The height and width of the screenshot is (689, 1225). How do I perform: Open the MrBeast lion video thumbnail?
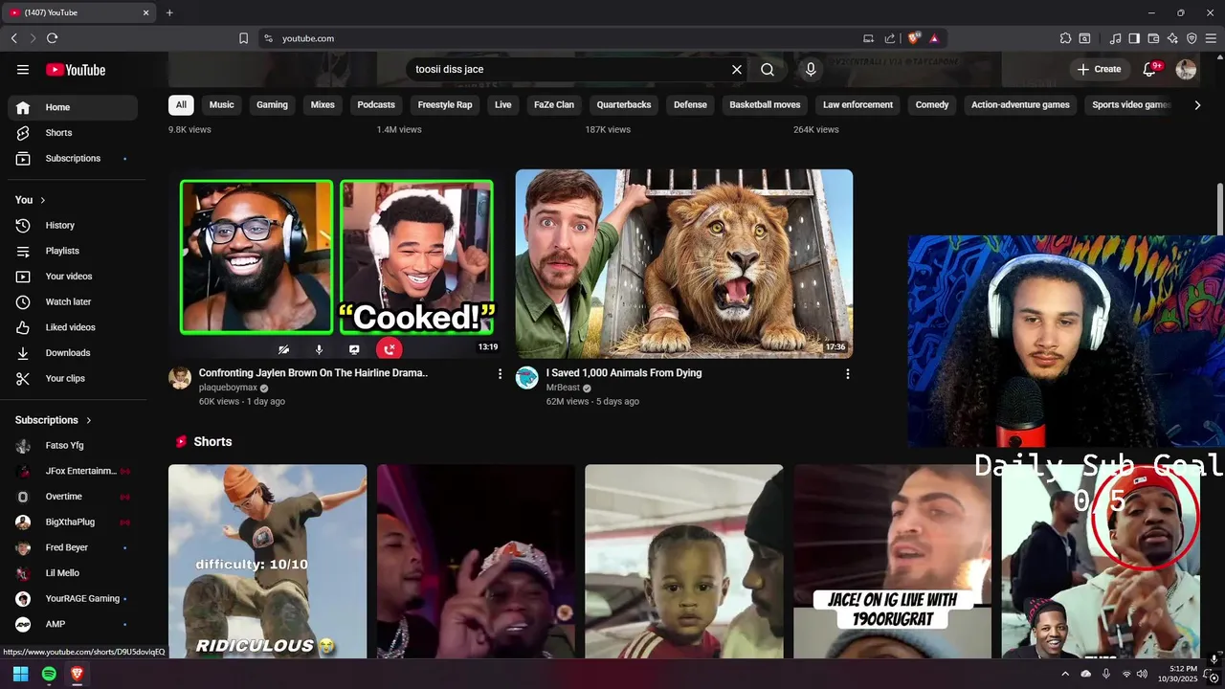pyautogui.click(x=684, y=263)
